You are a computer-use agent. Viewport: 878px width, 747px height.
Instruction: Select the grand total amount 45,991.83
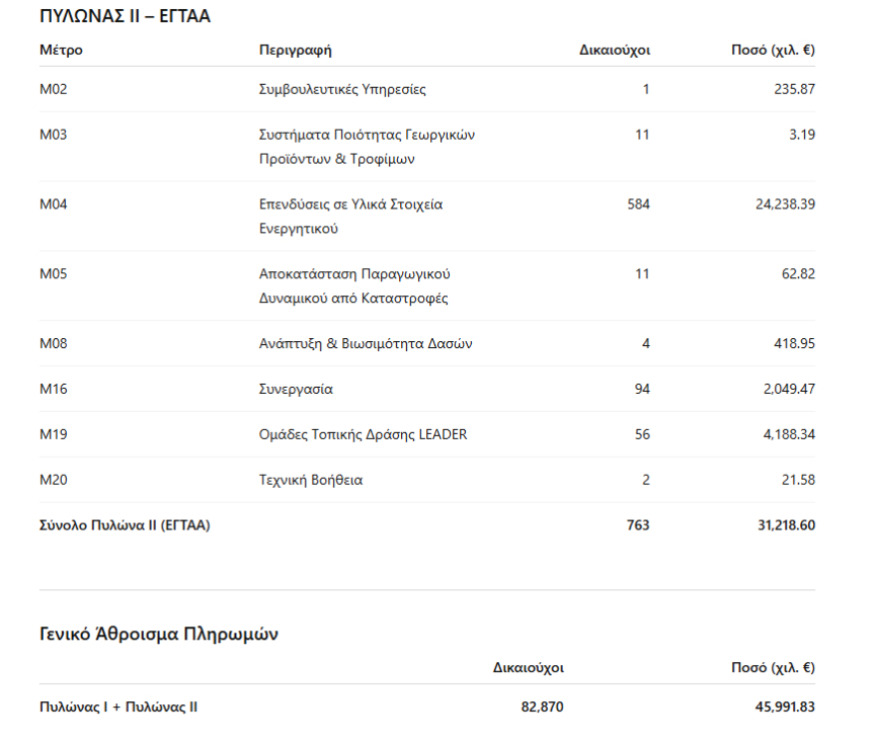[x=785, y=707]
